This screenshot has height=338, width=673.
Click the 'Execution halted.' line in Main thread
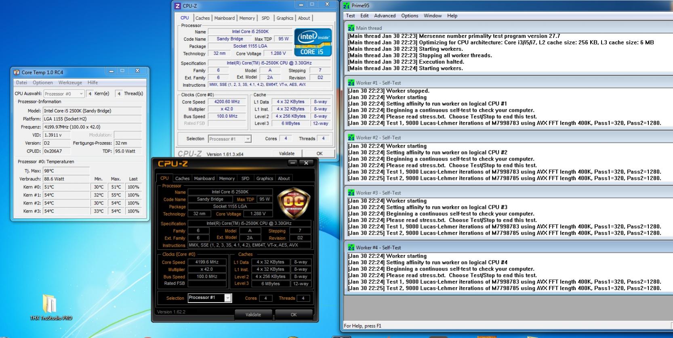pos(406,62)
